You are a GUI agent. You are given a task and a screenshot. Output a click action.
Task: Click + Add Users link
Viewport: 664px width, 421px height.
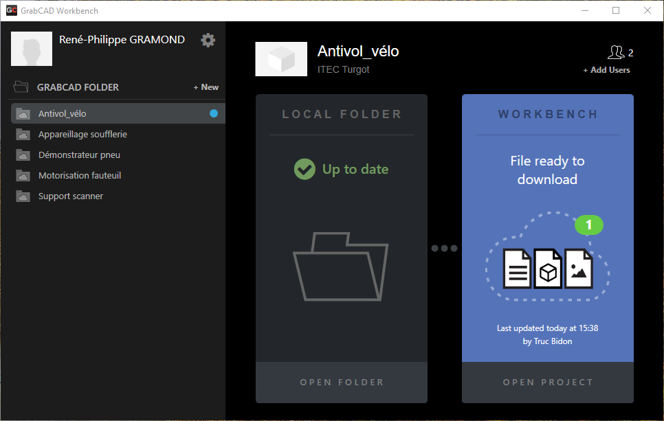(606, 70)
